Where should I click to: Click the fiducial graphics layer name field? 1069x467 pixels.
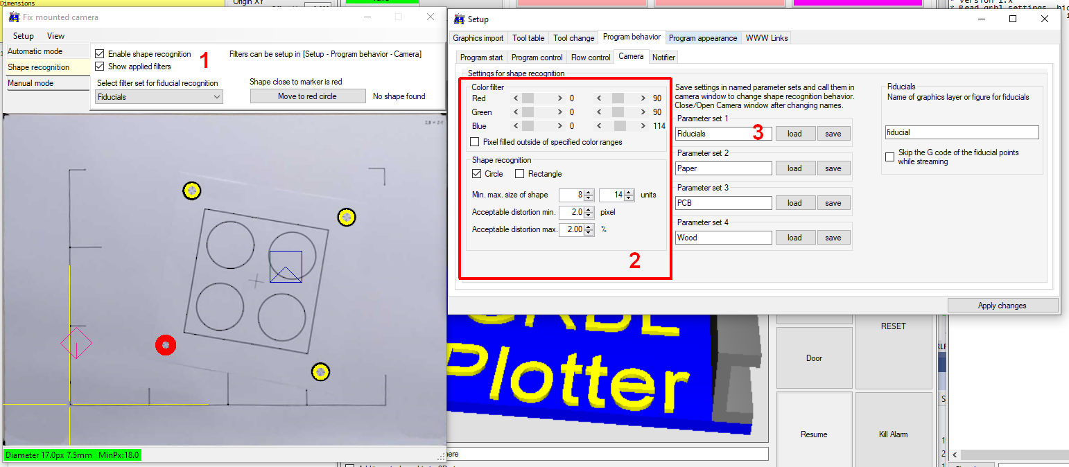[962, 132]
